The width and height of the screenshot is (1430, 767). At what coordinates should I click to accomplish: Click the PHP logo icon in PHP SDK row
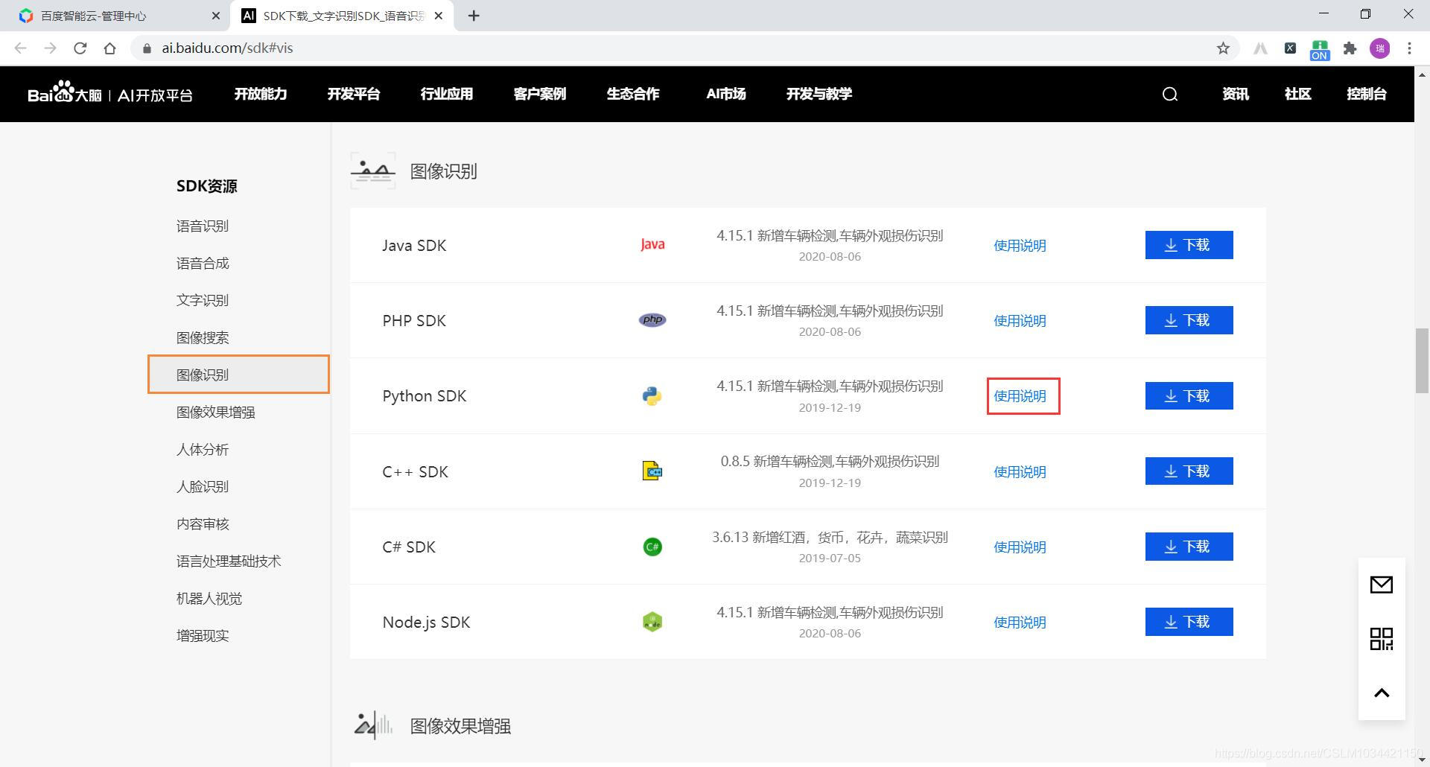coord(652,319)
